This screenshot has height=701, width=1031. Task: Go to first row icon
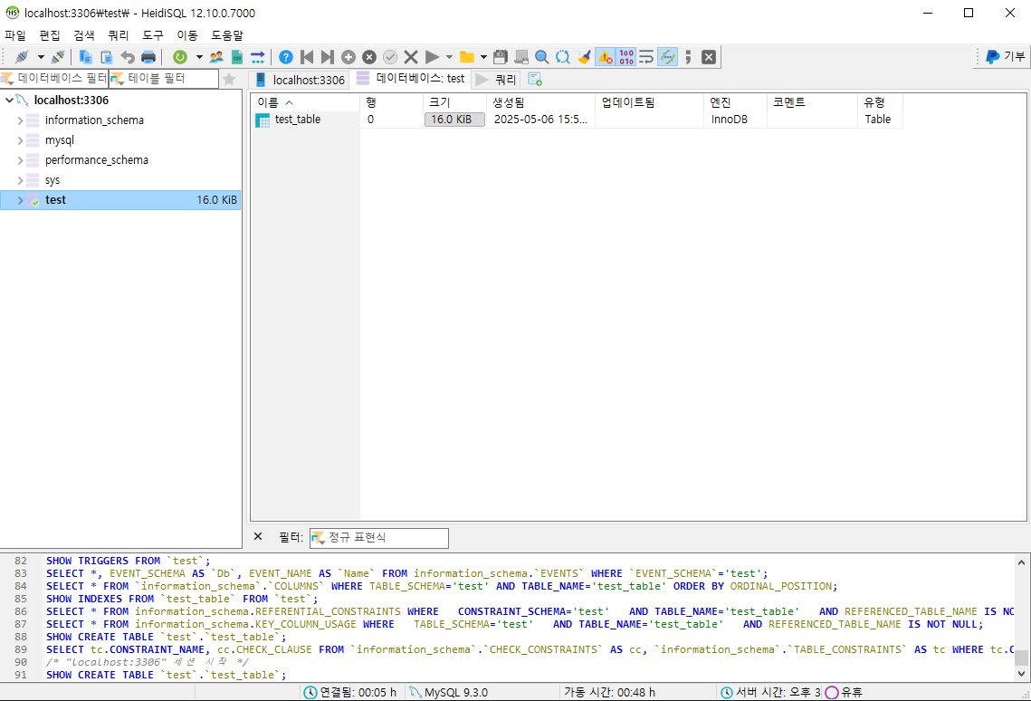point(307,57)
